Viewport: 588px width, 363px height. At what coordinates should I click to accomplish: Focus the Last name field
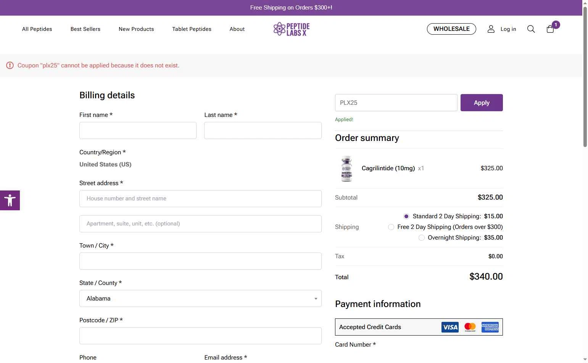click(x=263, y=131)
